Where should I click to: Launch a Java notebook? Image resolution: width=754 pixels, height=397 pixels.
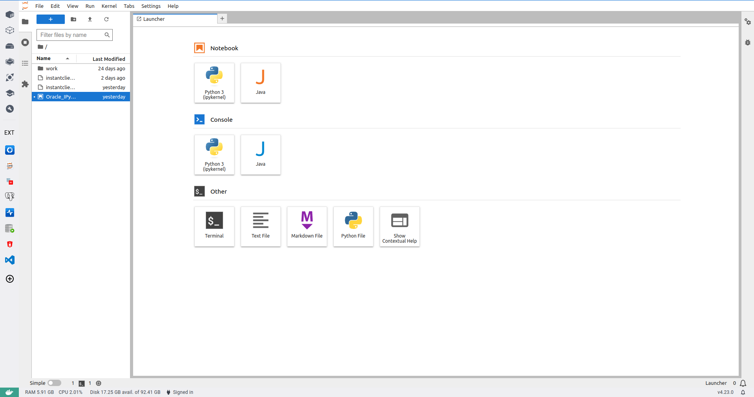260,83
